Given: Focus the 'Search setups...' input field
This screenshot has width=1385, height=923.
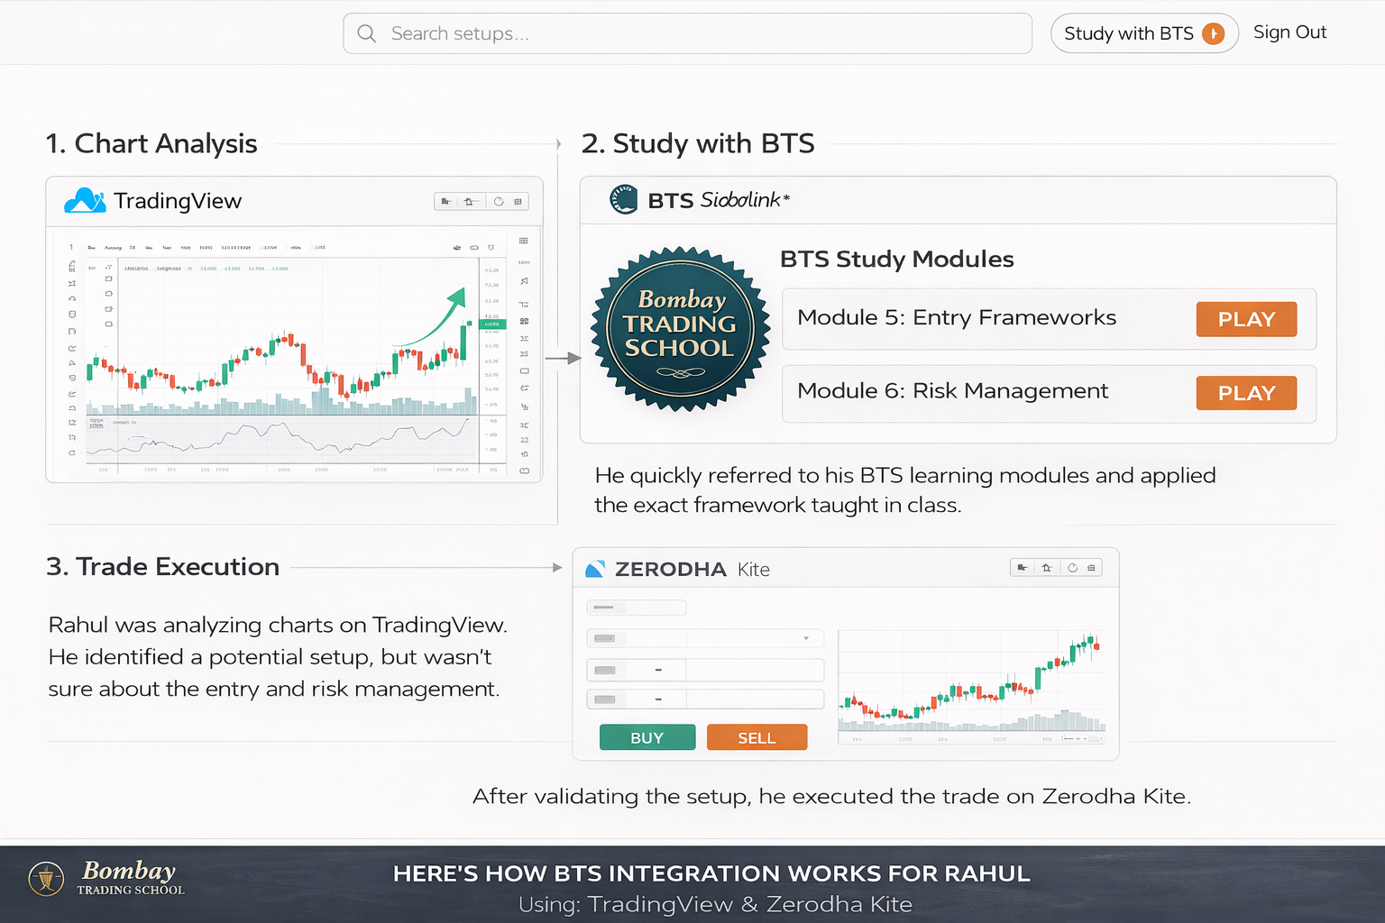Looking at the screenshot, I should [687, 33].
